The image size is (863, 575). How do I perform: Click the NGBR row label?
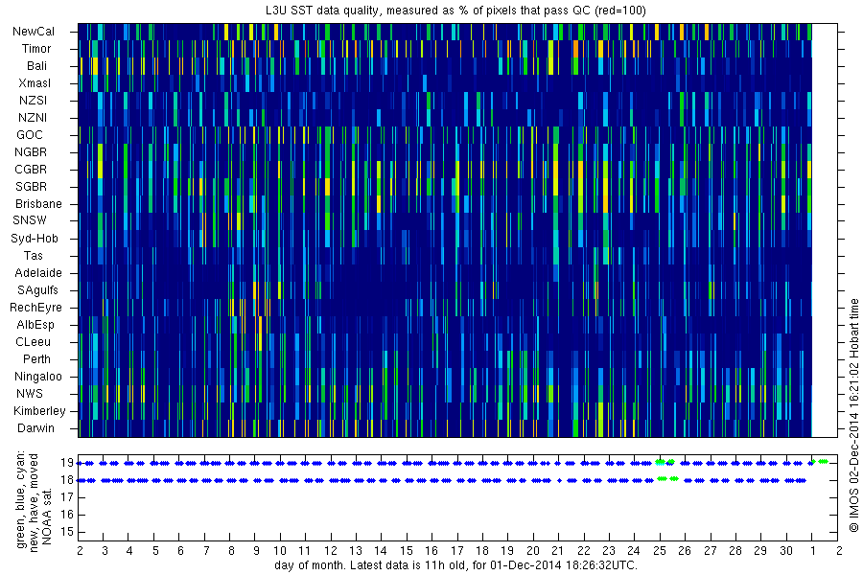pyautogui.click(x=31, y=151)
